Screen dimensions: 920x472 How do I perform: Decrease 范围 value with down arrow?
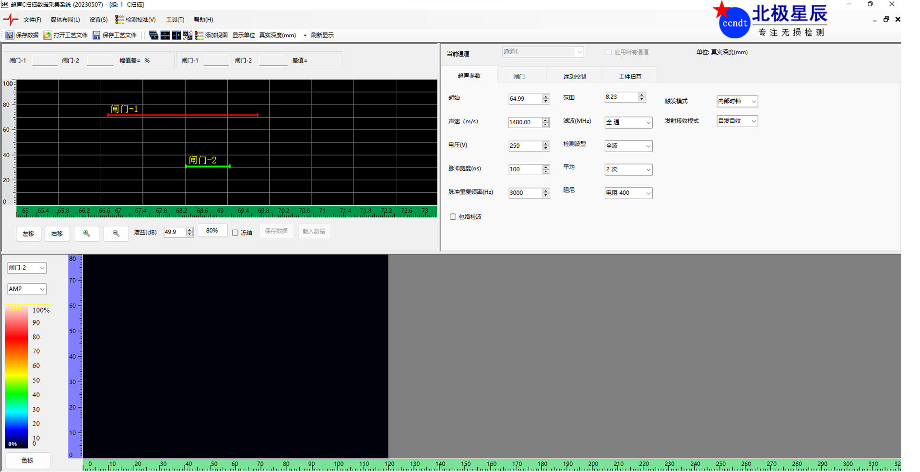coord(642,99)
